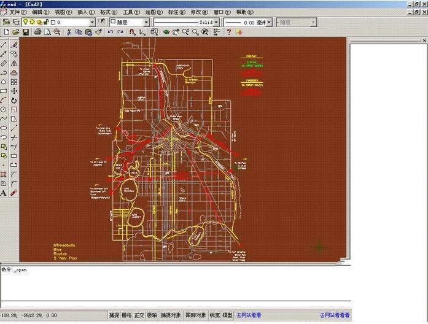This screenshot has height=324, width=428.
Task: Open the 工具 (Tools) menu
Action: pos(131,12)
